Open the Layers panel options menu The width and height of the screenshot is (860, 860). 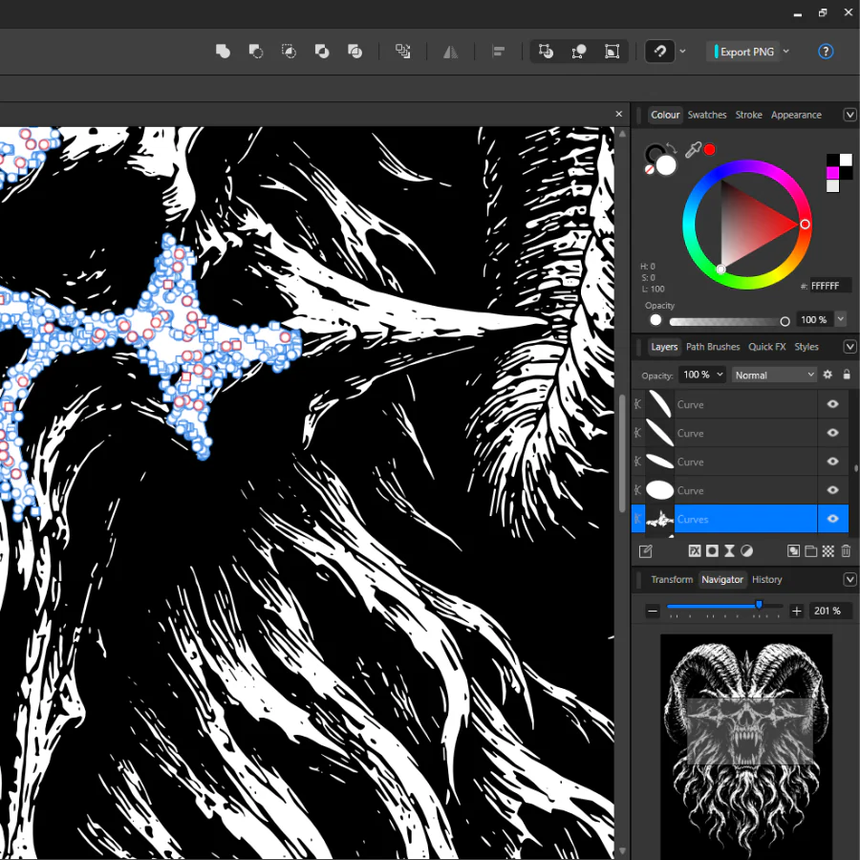[x=849, y=347]
